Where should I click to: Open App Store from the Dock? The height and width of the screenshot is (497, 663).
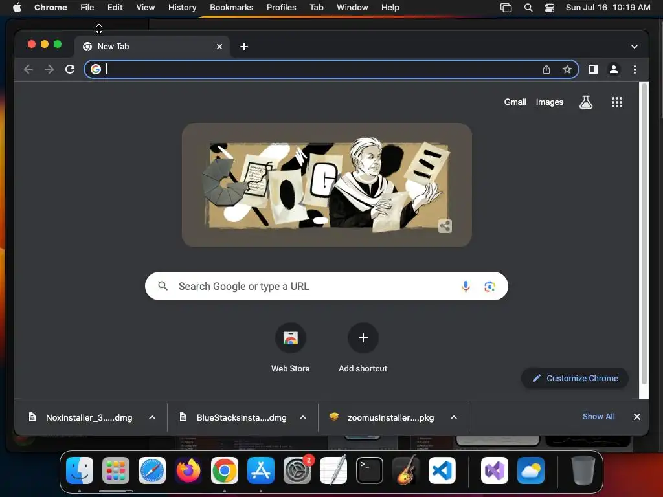coord(261,470)
